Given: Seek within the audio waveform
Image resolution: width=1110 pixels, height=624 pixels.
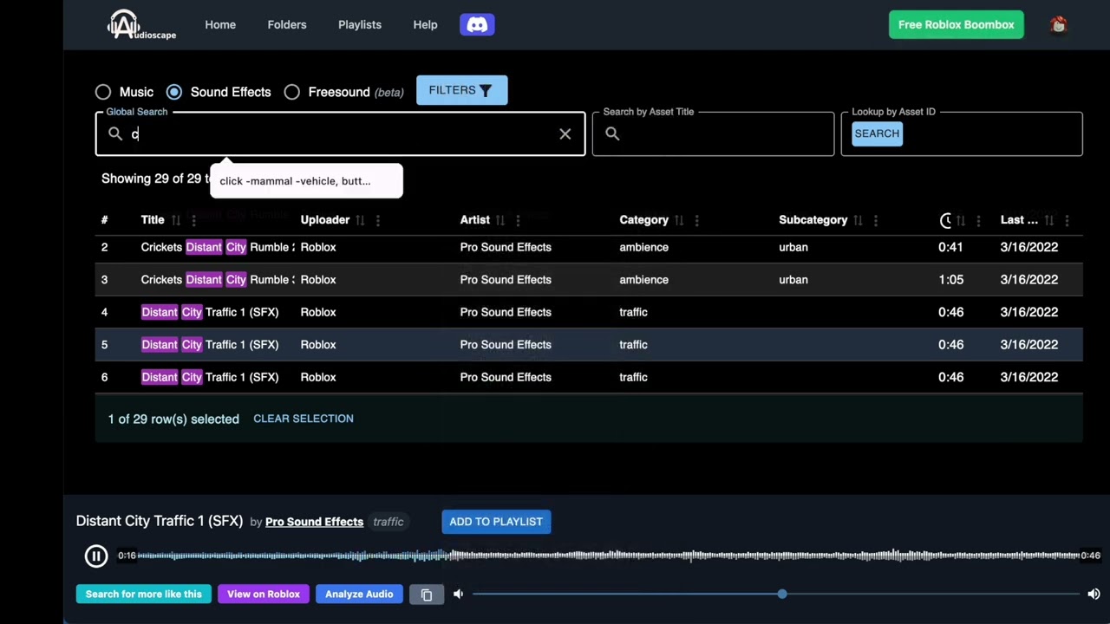Looking at the screenshot, I should click(610, 556).
